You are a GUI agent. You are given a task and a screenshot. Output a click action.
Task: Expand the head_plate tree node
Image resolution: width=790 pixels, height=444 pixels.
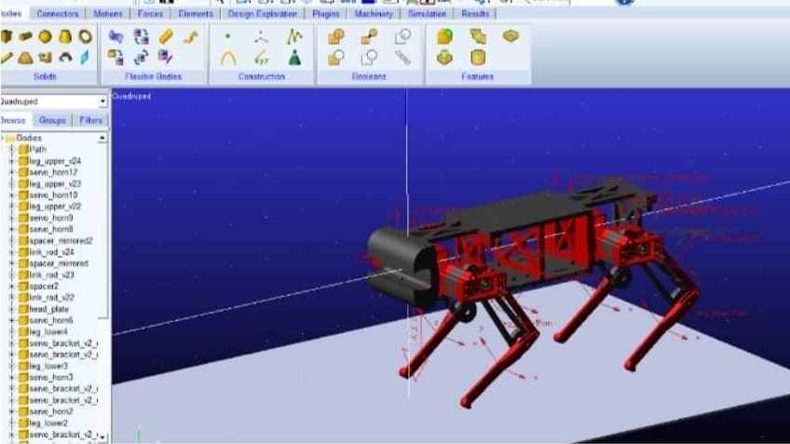[x=11, y=308]
